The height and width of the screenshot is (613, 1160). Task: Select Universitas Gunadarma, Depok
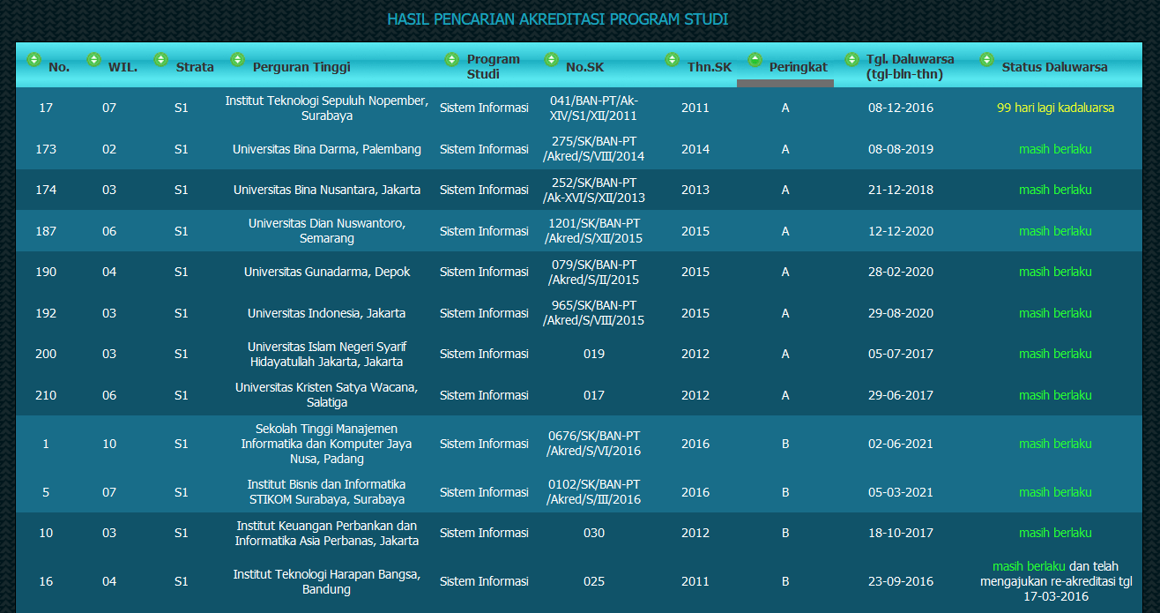coord(327,272)
